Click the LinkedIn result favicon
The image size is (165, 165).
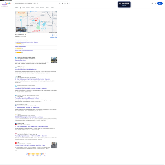pyautogui.click(x=16, y=96)
